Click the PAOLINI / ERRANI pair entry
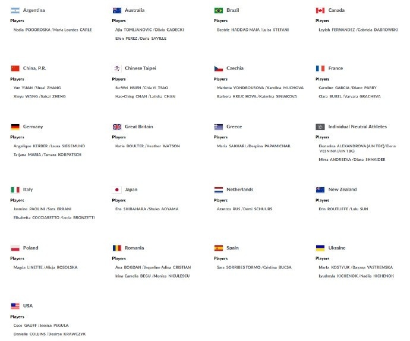 coord(42,209)
